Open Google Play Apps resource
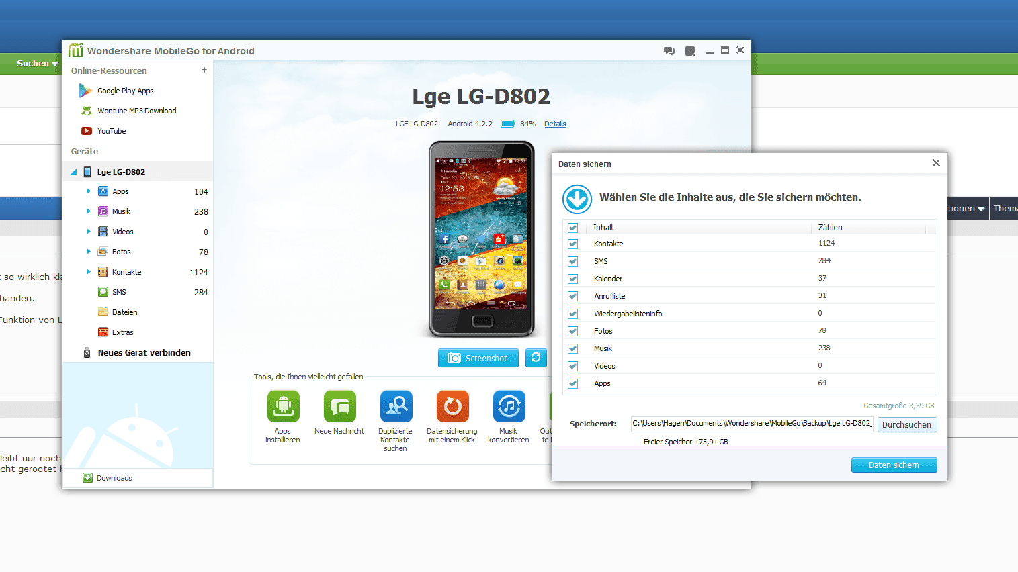Screen dimensions: 1018x572 (x=125, y=91)
